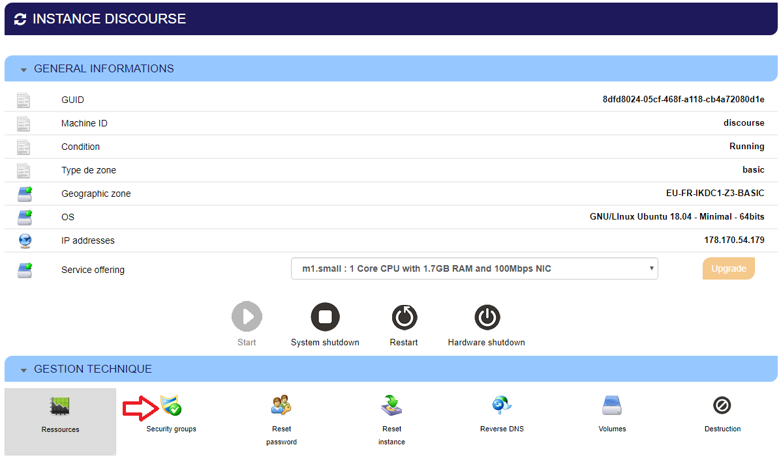Click the Destruction prohibited icon

click(x=722, y=405)
